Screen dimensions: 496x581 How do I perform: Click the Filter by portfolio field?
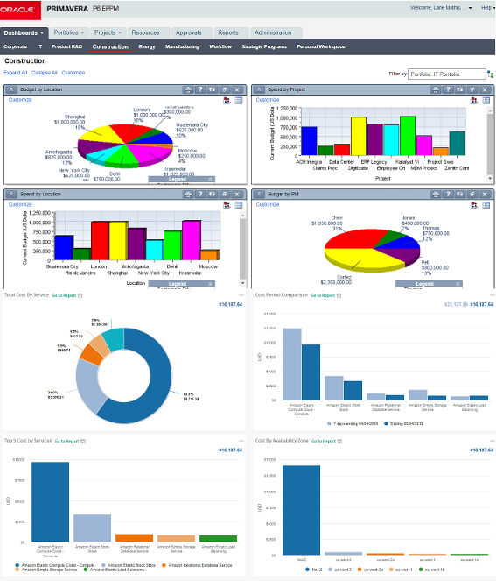click(446, 74)
